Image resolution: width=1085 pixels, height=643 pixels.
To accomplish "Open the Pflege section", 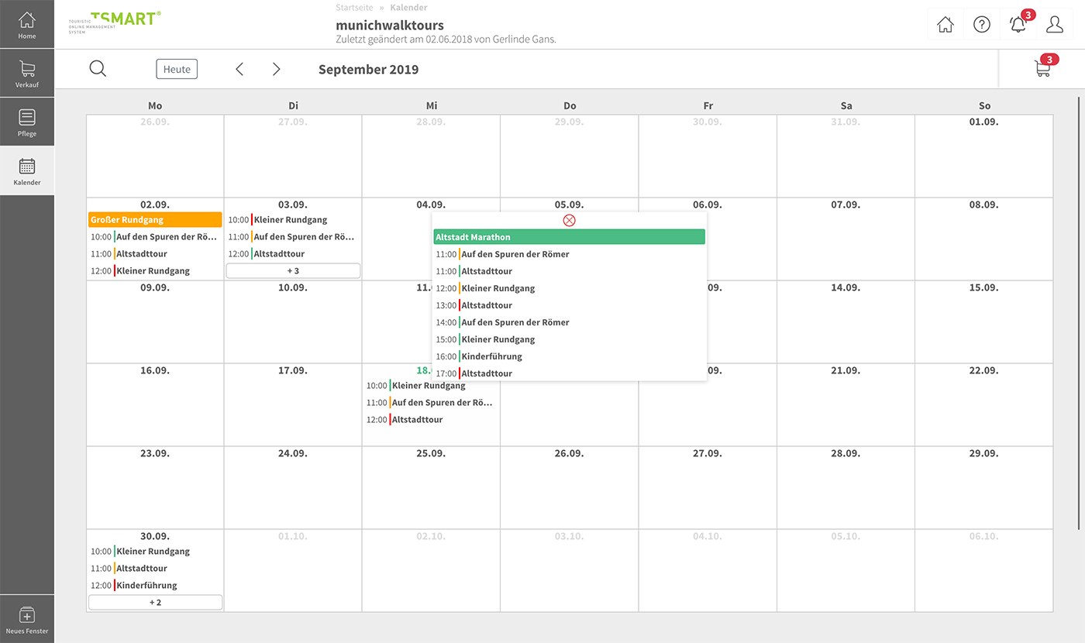I will click(27, 122).
